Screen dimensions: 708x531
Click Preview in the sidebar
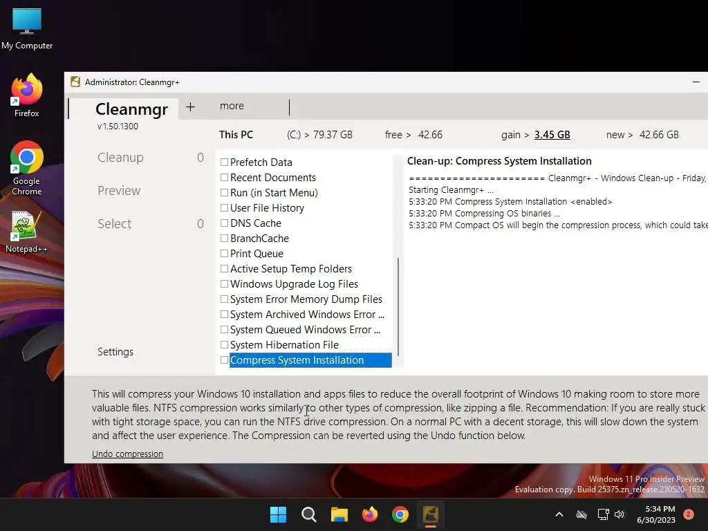(x=119, y=191)
